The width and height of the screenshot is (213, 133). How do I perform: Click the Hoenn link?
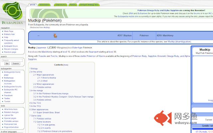tap(102, 56)
